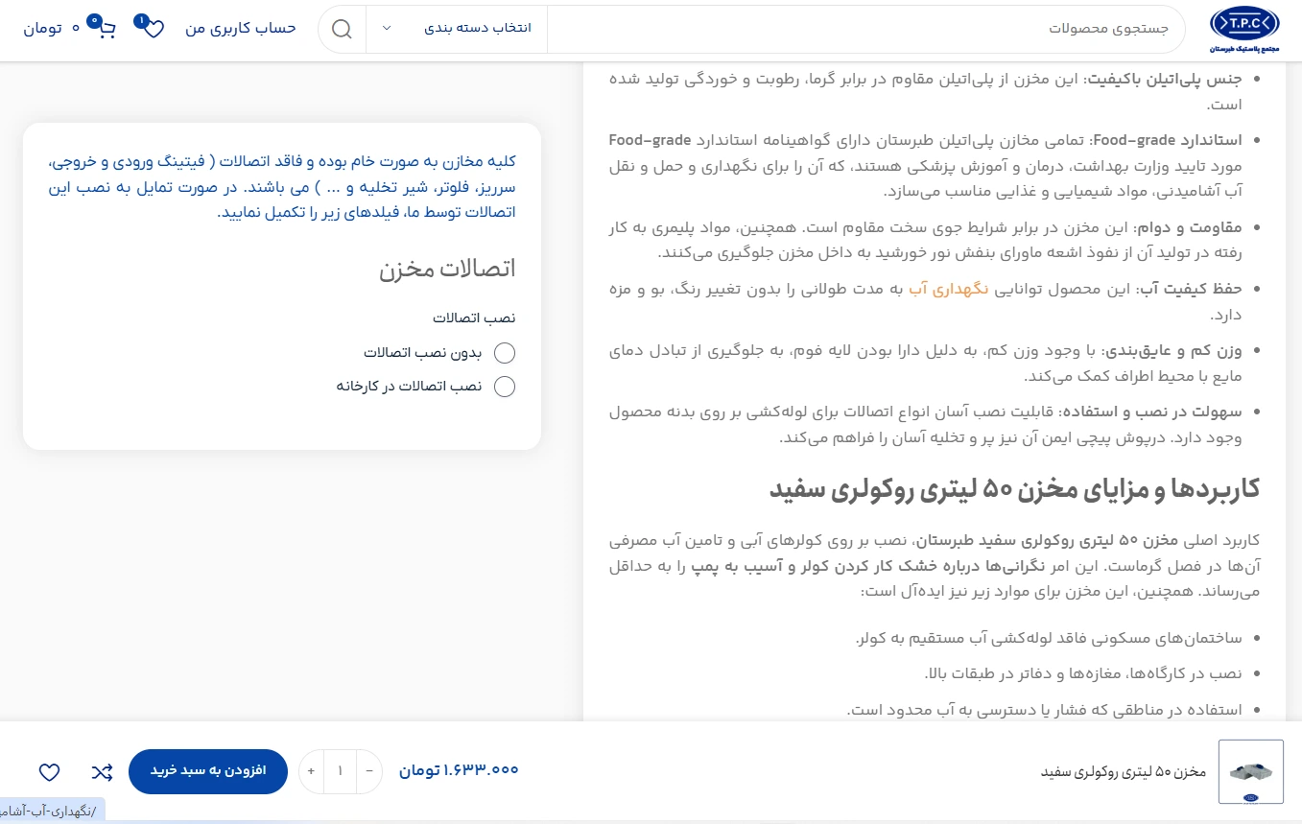Click the category dropdown chevron arrow

click(387, 28)
